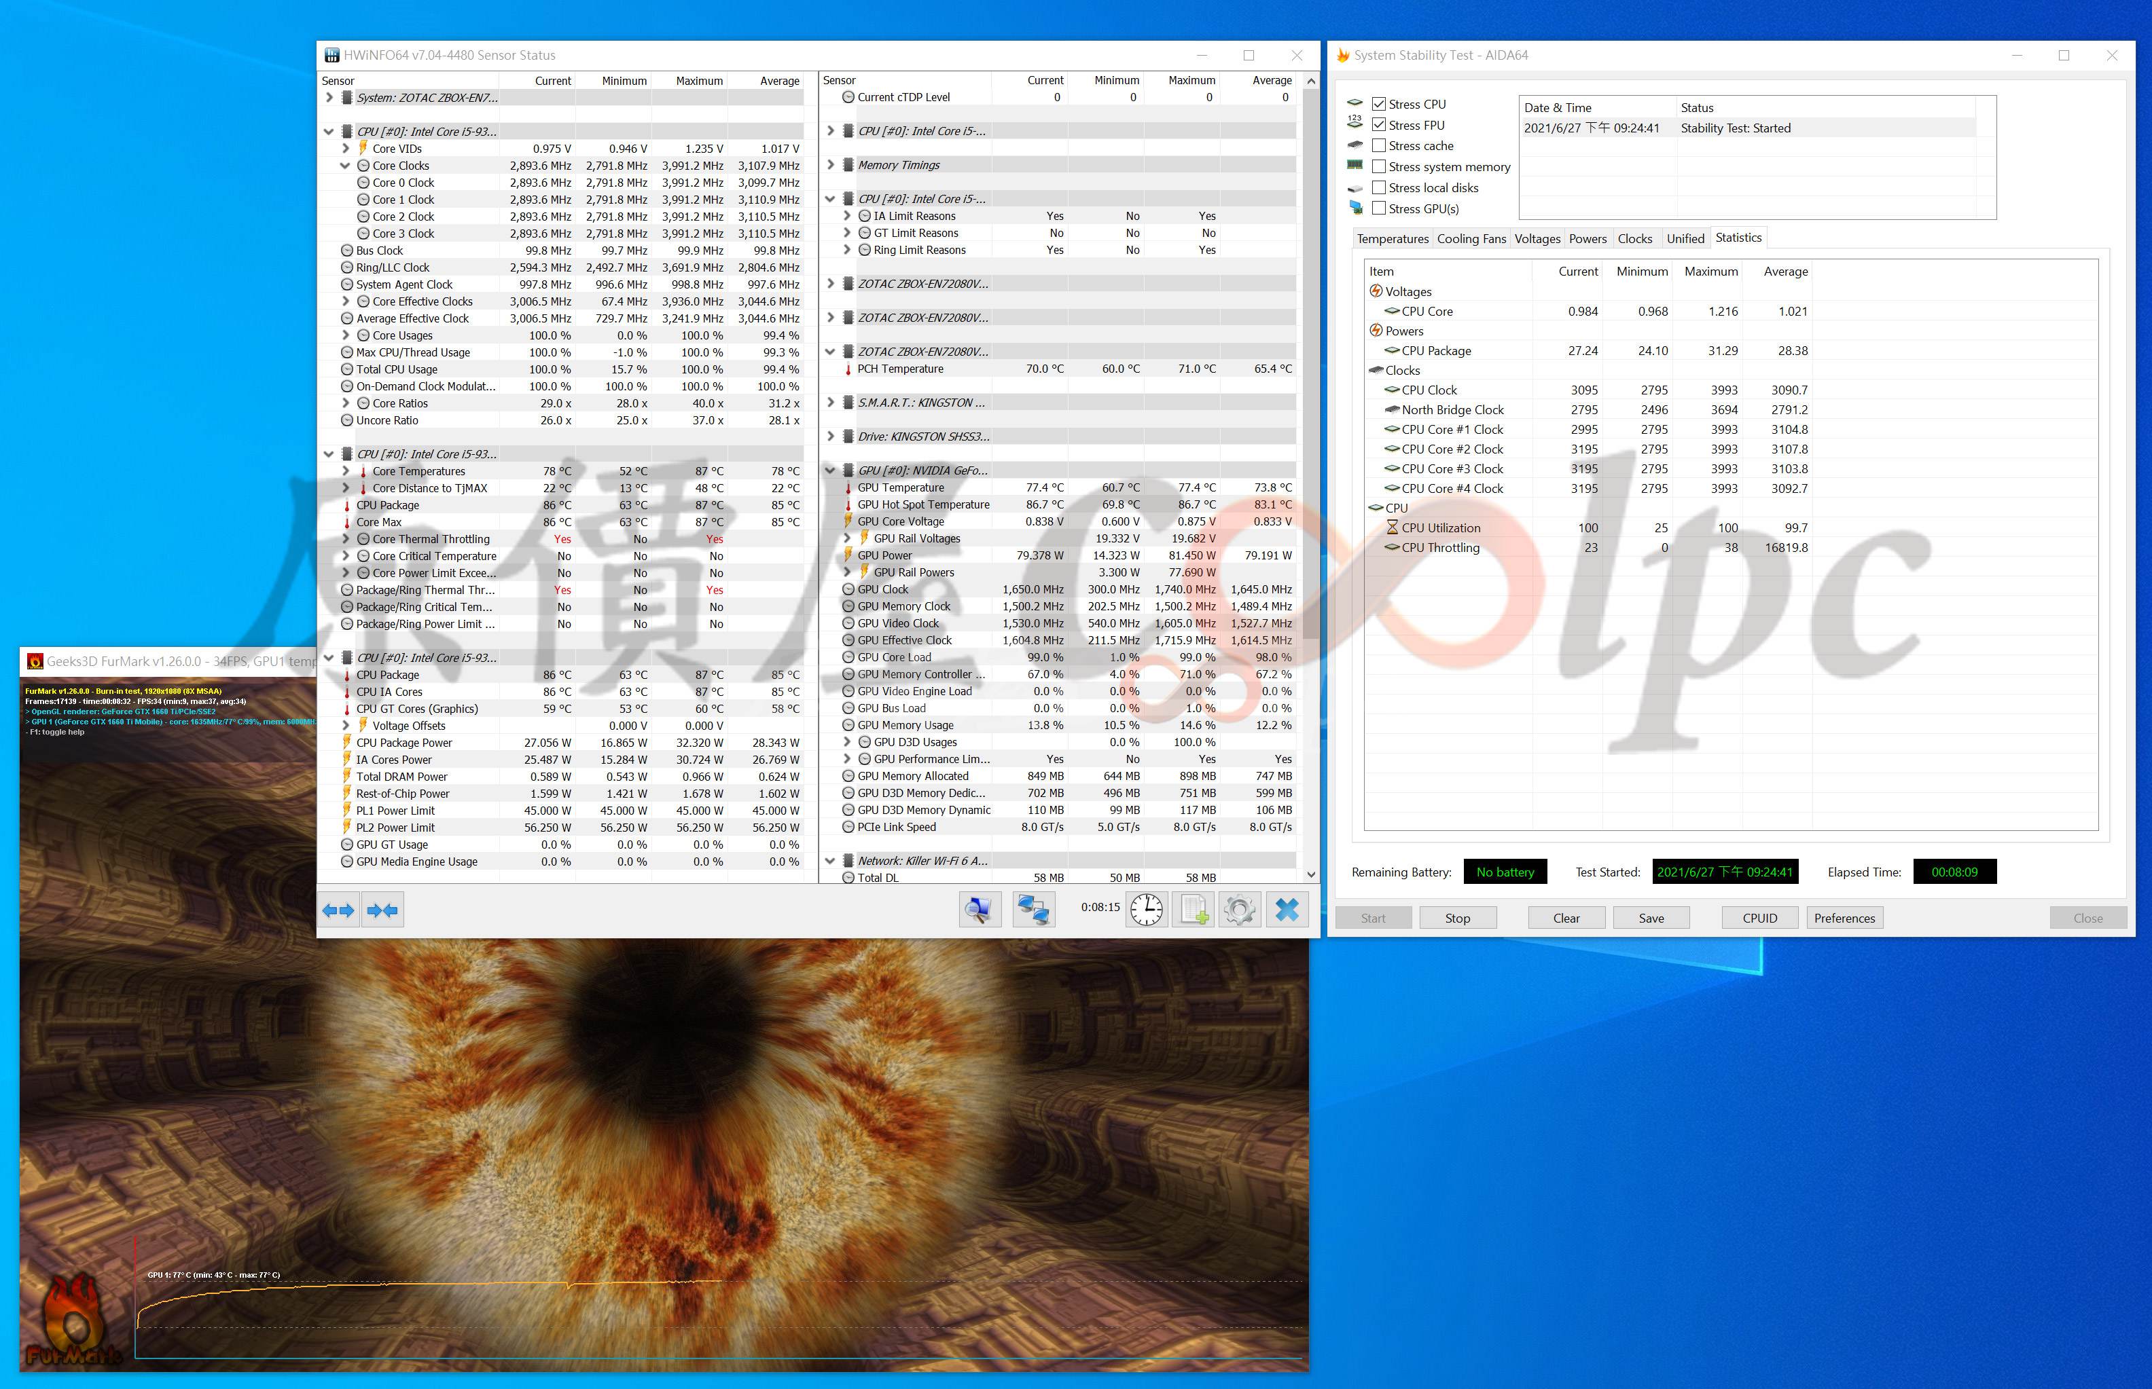The width and height of the screenshot is (2152, 1389).
Task: Click FurMark title bar app icon
Action: [x=35, y=661]
